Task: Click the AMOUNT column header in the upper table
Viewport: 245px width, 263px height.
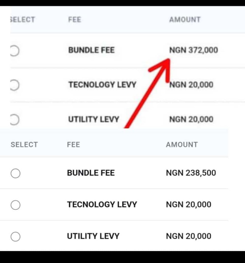Action: (185, 20)
